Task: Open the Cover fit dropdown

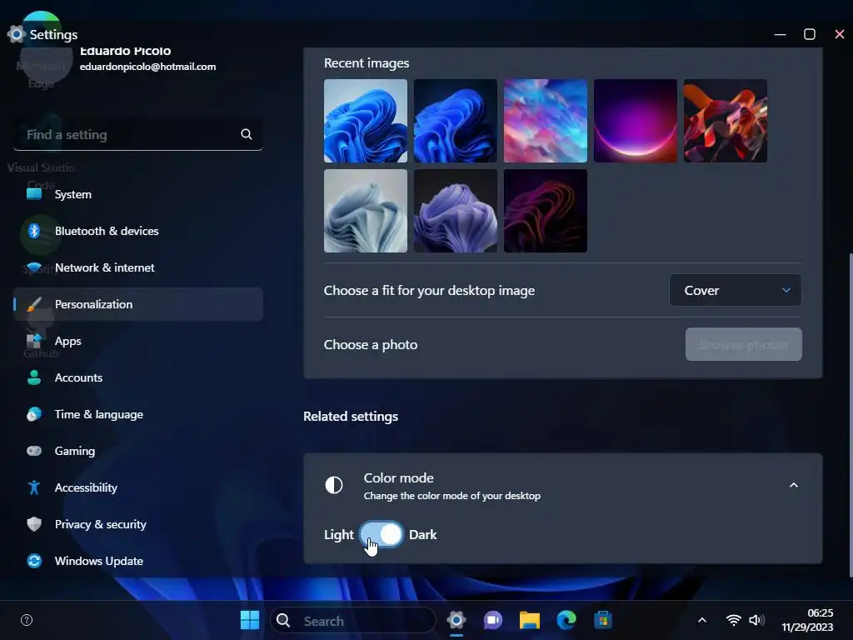Action: pyautogui.click(x=735, y=290)
